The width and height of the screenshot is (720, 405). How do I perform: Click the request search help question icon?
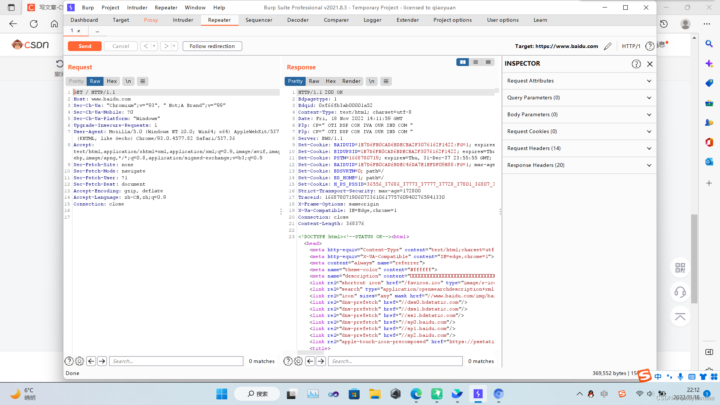[x=69, y=361]
